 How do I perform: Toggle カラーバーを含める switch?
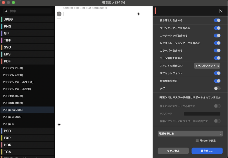tap(217, 51)
